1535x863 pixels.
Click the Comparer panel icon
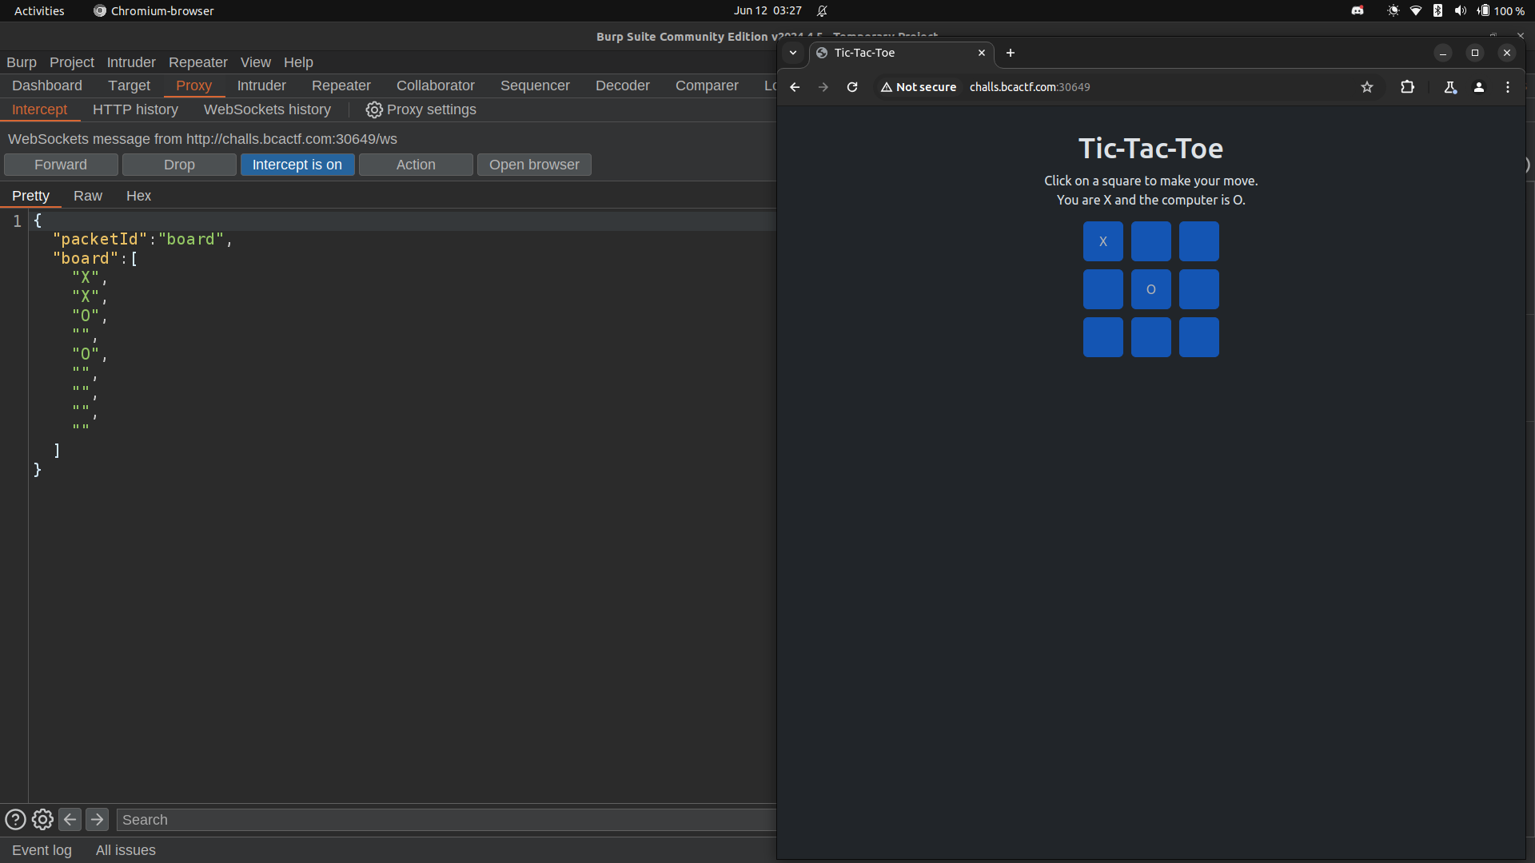tap(707, 86)
